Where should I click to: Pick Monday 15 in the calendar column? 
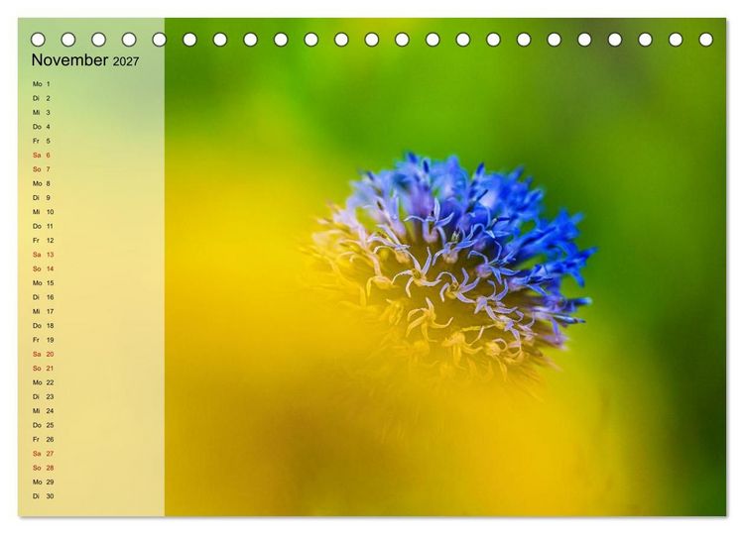coord(44,283)
